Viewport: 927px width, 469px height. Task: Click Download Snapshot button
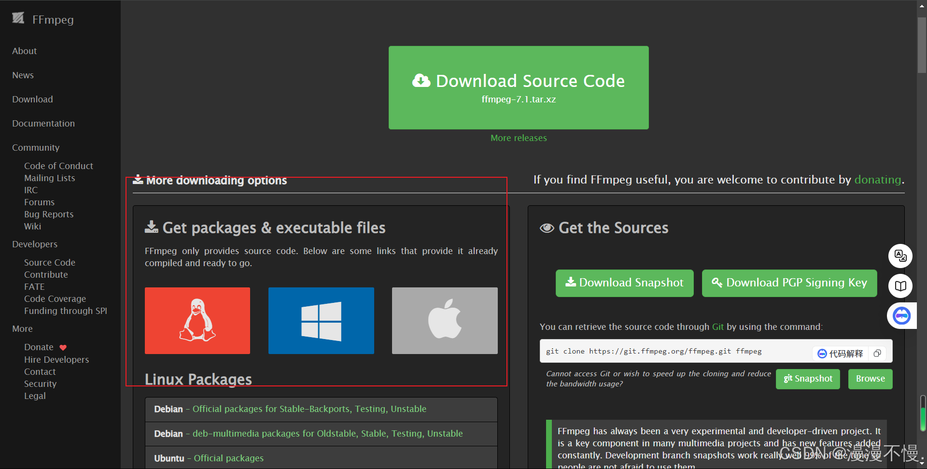tap(624, 283)
